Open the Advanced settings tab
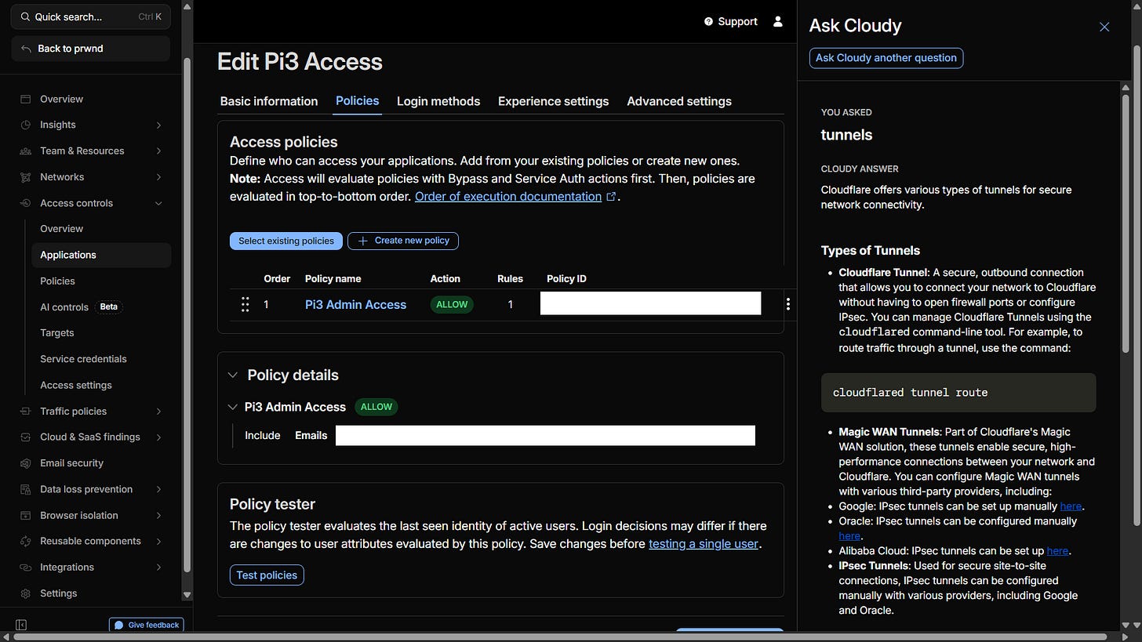 click(x=679, y=101)
